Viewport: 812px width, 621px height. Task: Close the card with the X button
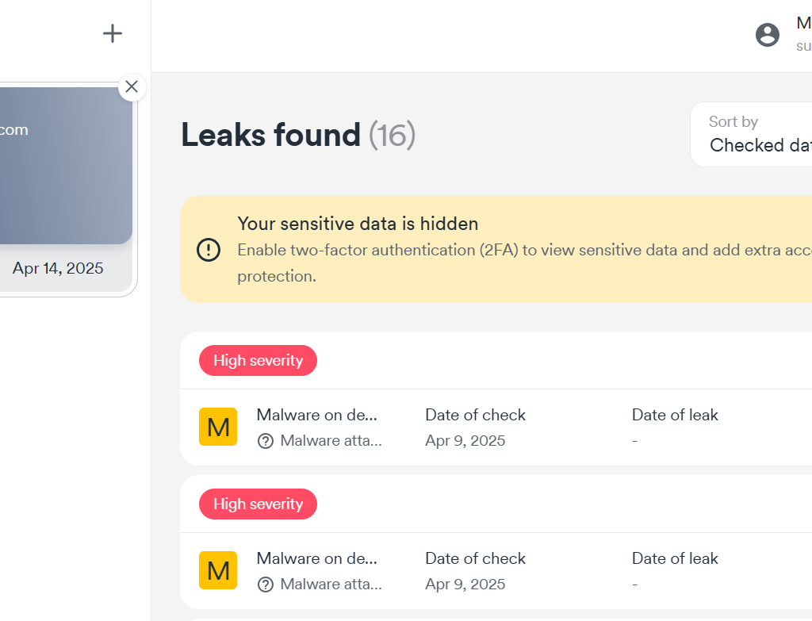(x=132, y=86)
